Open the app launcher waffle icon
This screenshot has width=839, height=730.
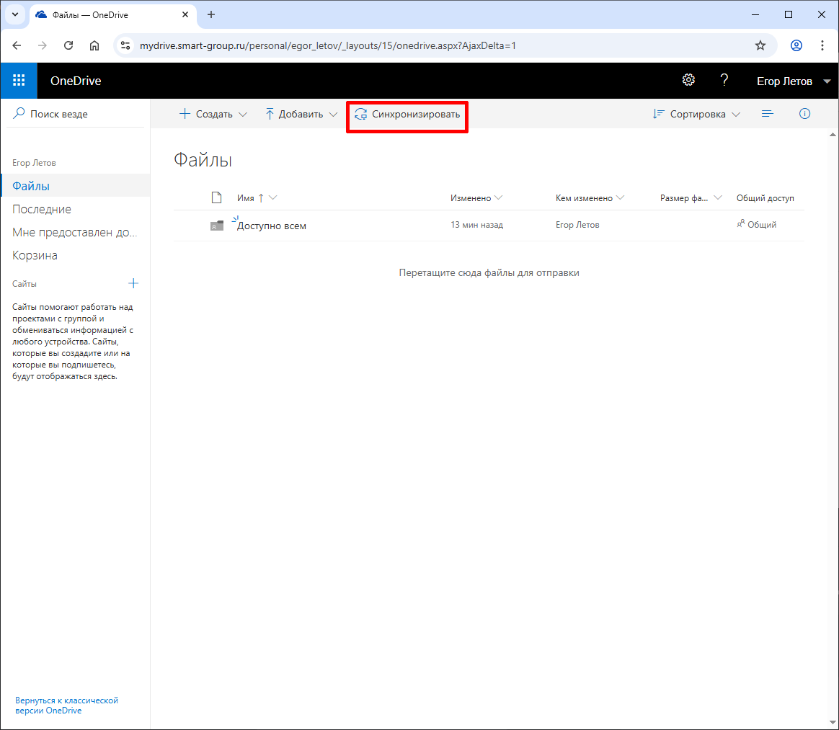click(19, 81)
